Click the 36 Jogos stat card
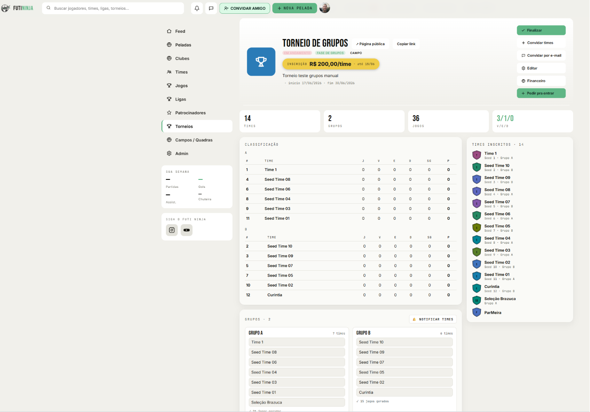 [448, 121]
